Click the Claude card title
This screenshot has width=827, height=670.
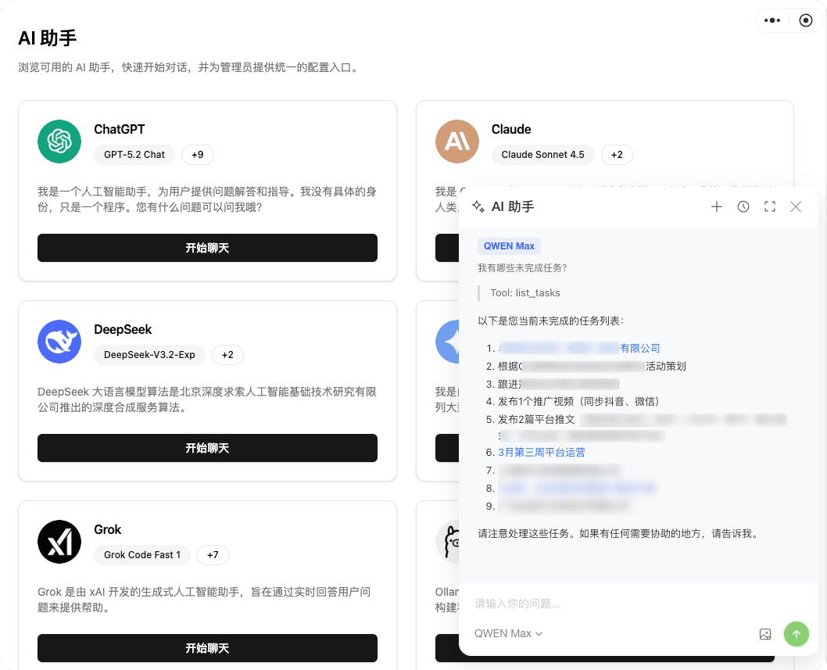pos(511,129)
